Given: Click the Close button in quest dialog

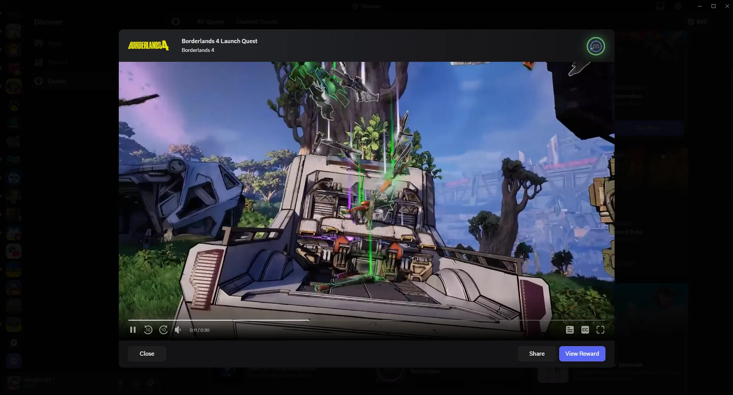Looking at the screenshot, I should tap(147, 354).
